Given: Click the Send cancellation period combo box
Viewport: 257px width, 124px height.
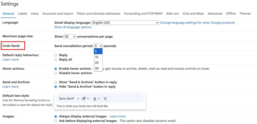Looking at the screenshot, I should pos(98,46).
